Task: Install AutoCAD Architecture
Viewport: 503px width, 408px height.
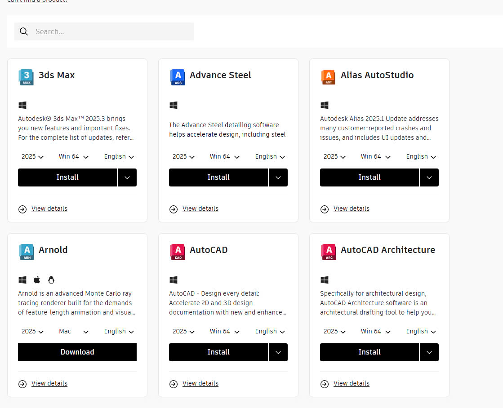Action: click(369, 352)
